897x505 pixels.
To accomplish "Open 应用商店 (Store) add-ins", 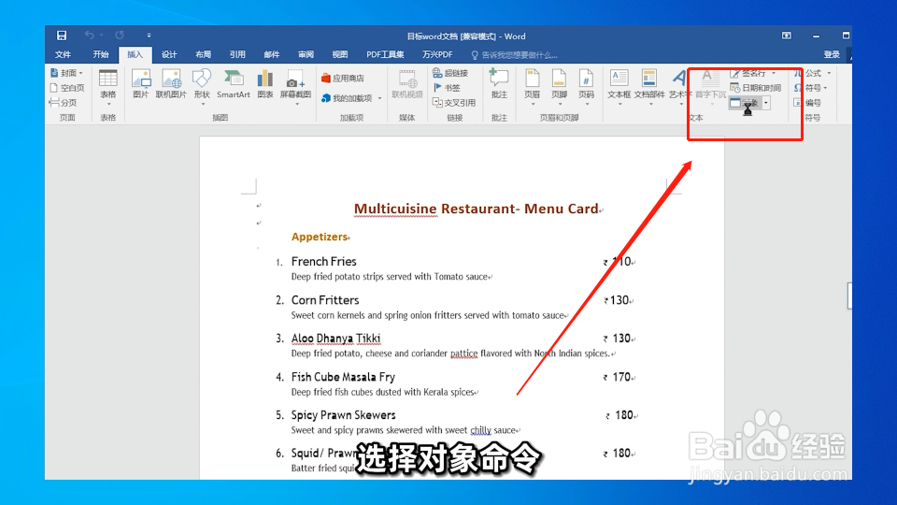I will (x=343, y=78).
